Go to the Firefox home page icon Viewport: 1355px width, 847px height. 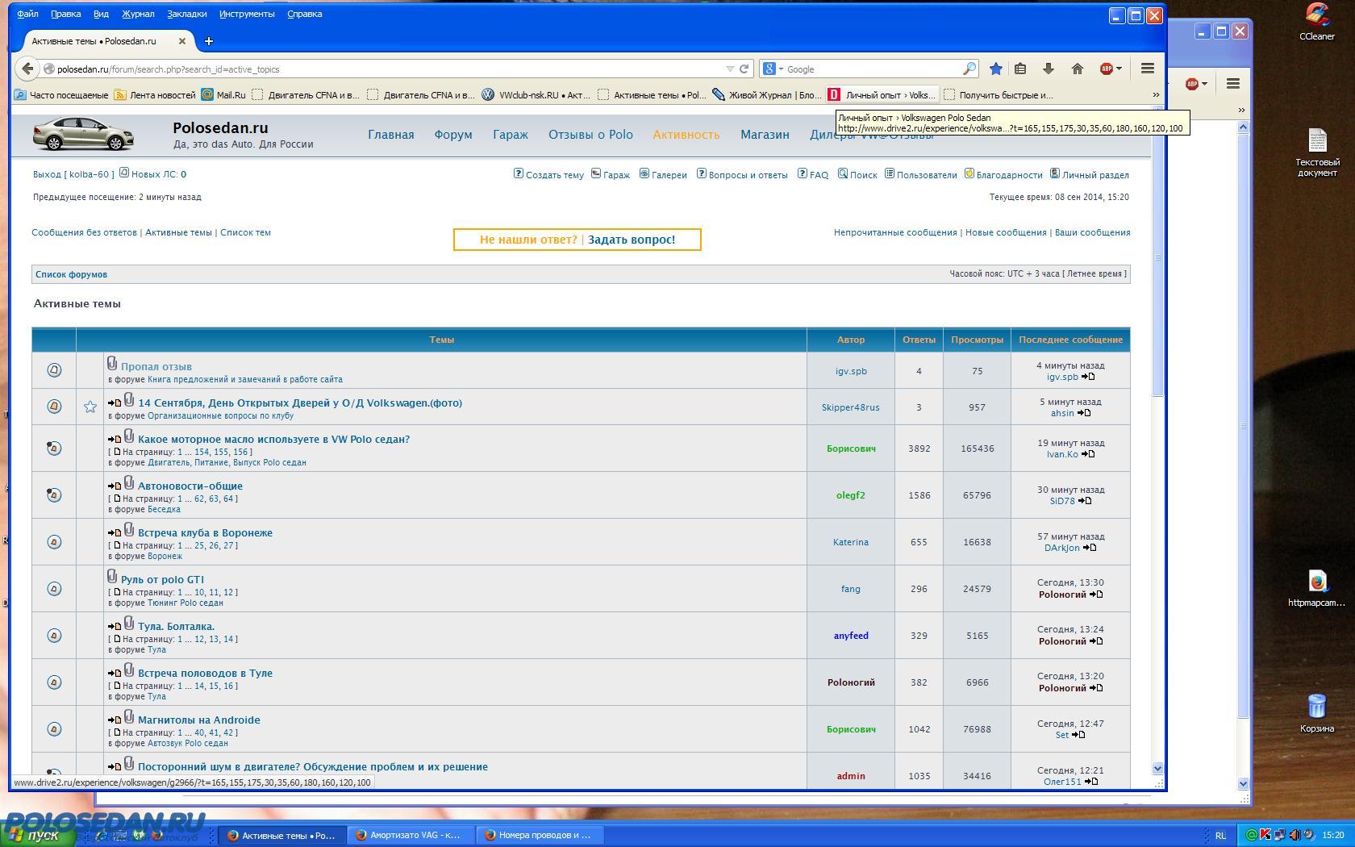tap(1077, 69)
